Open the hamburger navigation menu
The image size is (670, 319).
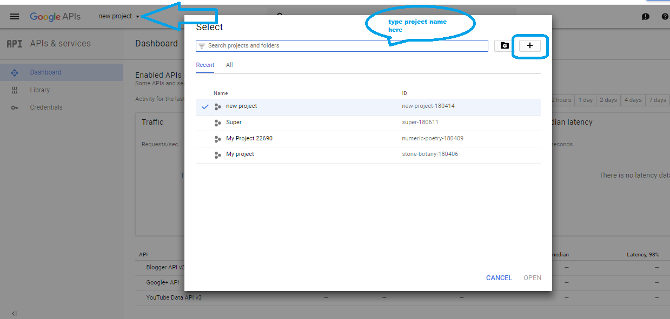pos(15,16)
